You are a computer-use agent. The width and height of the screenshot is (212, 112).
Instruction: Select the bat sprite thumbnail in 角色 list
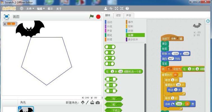(26, 109)
